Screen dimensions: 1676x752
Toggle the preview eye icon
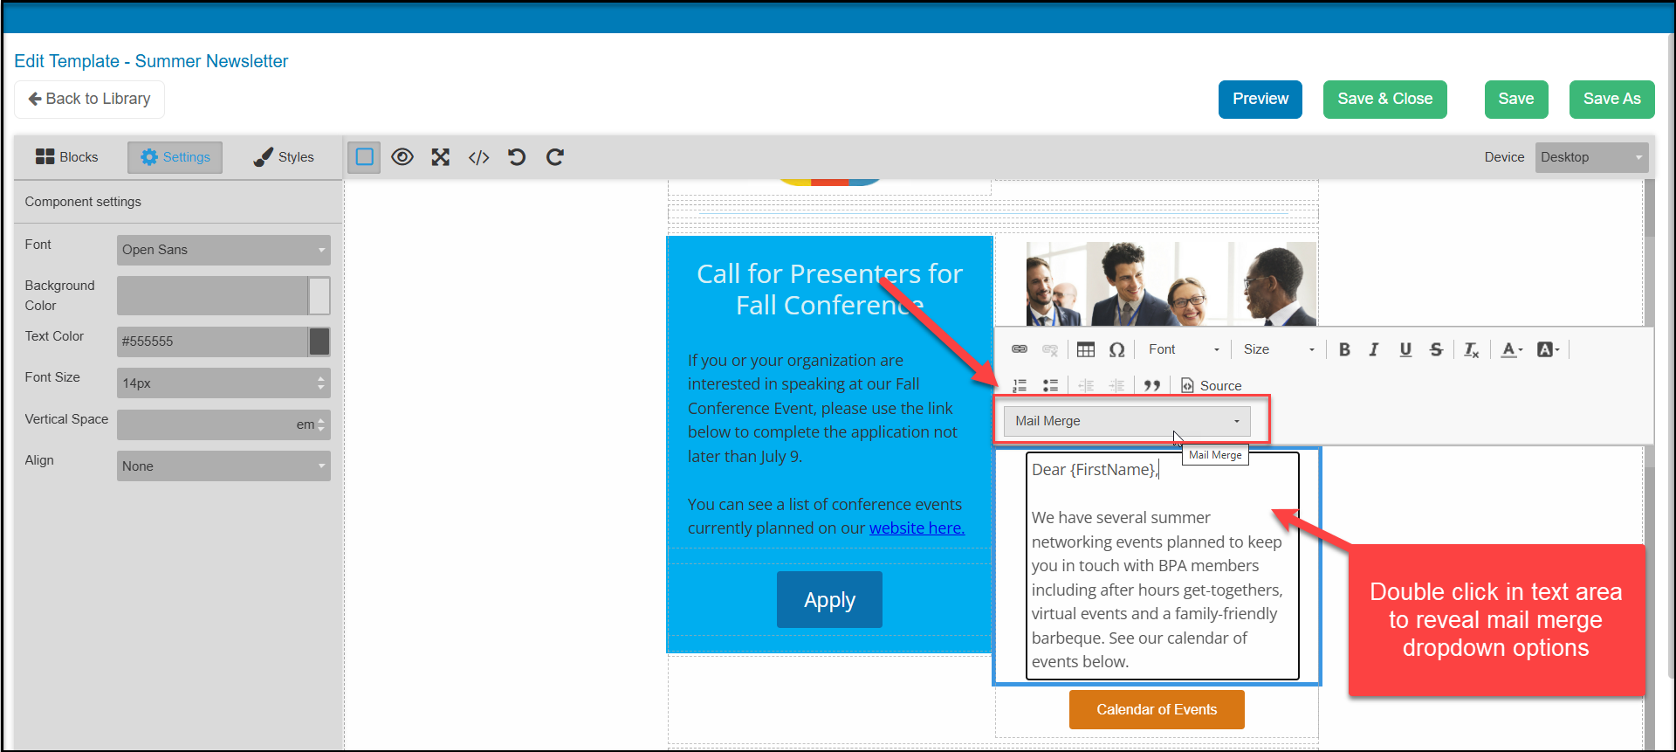tap(402, 157)
